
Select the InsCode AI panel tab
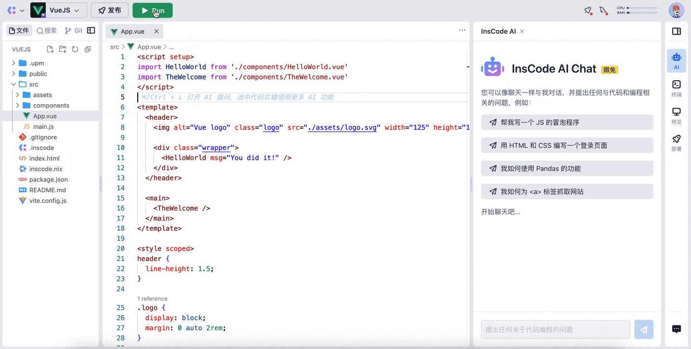(x=498, y=31)
